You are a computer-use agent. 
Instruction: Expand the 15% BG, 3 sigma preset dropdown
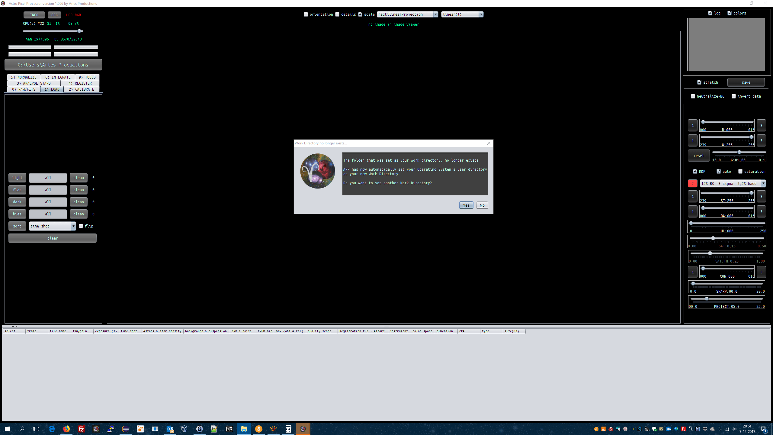(x=763, y=183)
